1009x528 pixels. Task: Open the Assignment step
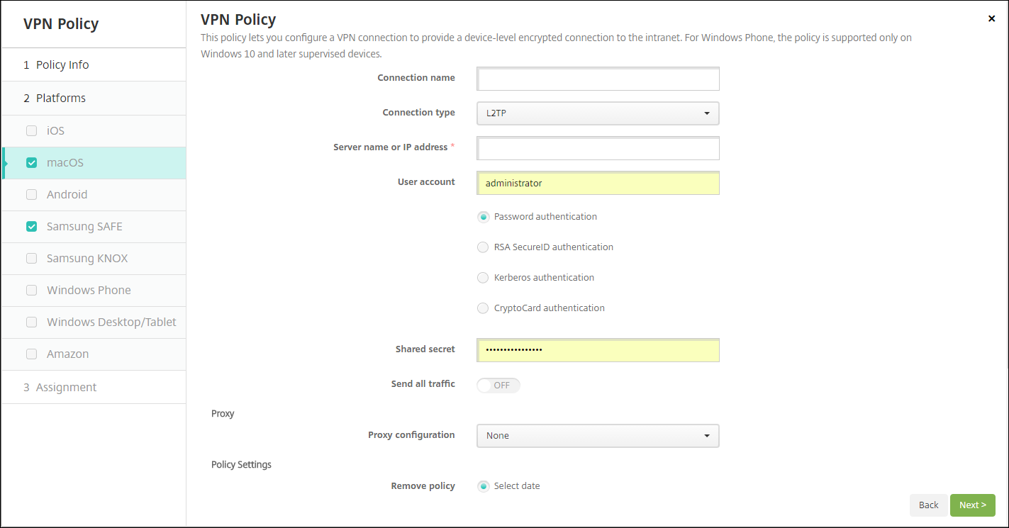pos(66,388)
